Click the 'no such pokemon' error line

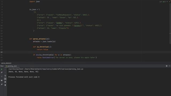tap(69, 26)
